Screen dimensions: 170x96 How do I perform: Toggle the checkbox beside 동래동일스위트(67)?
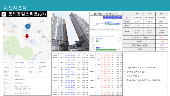(4, 14)
